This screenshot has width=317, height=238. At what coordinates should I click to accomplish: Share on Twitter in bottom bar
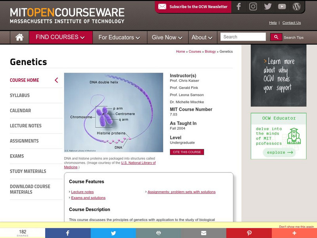(113, 233)
